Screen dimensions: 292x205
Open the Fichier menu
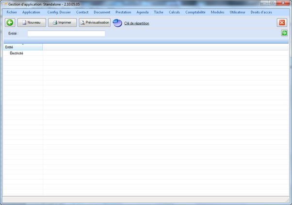(x=12, y=12)
